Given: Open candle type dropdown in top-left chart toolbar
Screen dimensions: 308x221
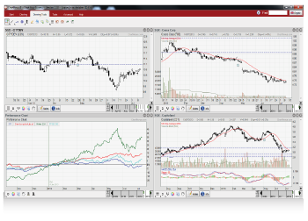Looking at the screenshot, I should 13,108.
